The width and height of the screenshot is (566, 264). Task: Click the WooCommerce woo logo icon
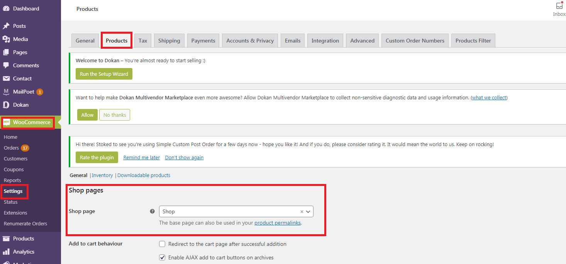click(7, 122)
